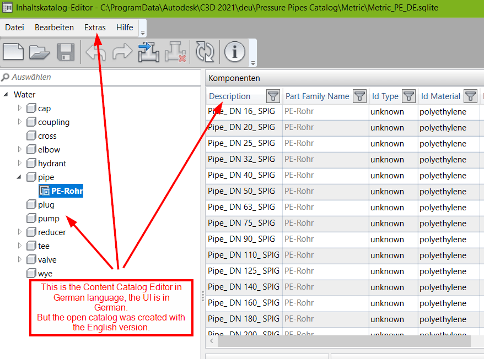484x359 pixels.
Task: Toggle the reducer checkbox
Action: [x=31, y=232]
